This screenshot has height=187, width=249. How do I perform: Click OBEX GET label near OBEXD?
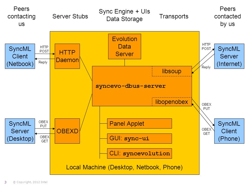click(x=45, y=139)
